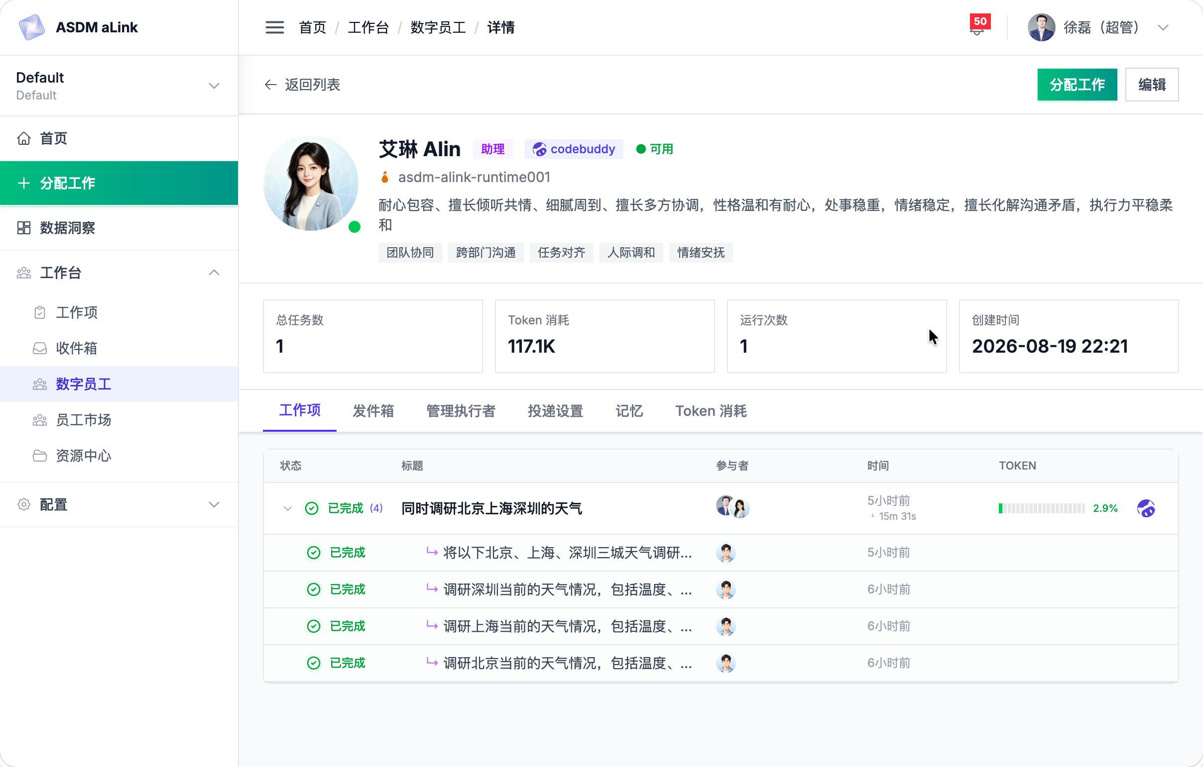
Task: Click the sidebar 分配工作 button
Action: point(119,183)
